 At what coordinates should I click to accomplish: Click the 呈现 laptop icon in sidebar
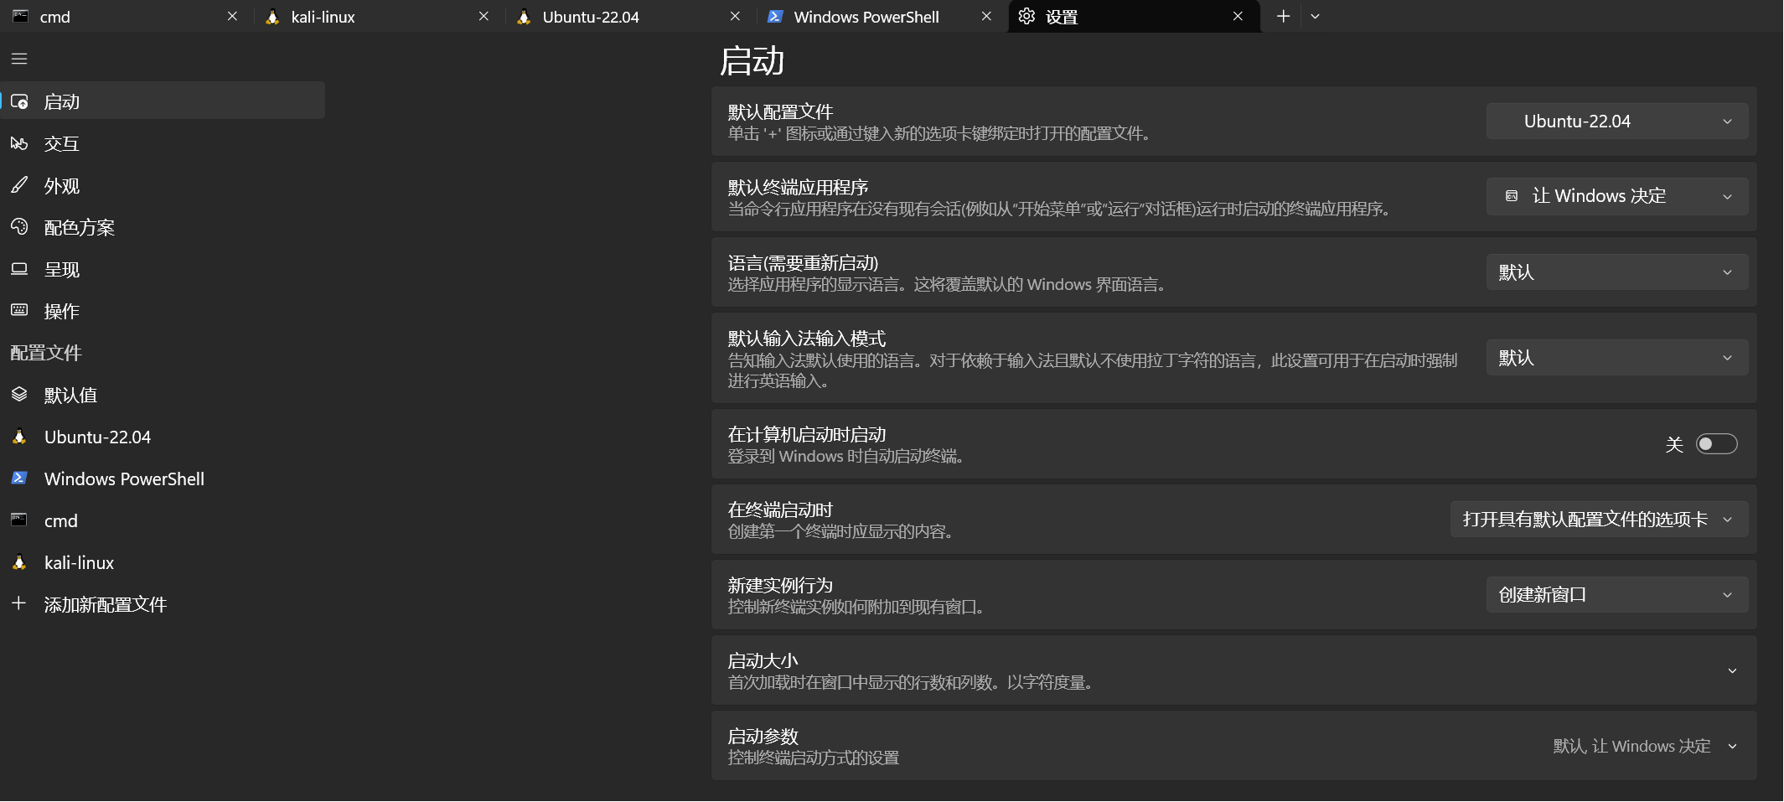coord(19,269)
